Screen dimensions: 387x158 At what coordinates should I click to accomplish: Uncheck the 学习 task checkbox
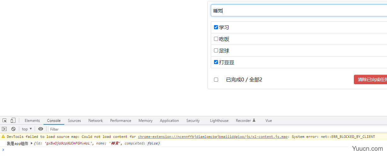[x=216, y=27]
